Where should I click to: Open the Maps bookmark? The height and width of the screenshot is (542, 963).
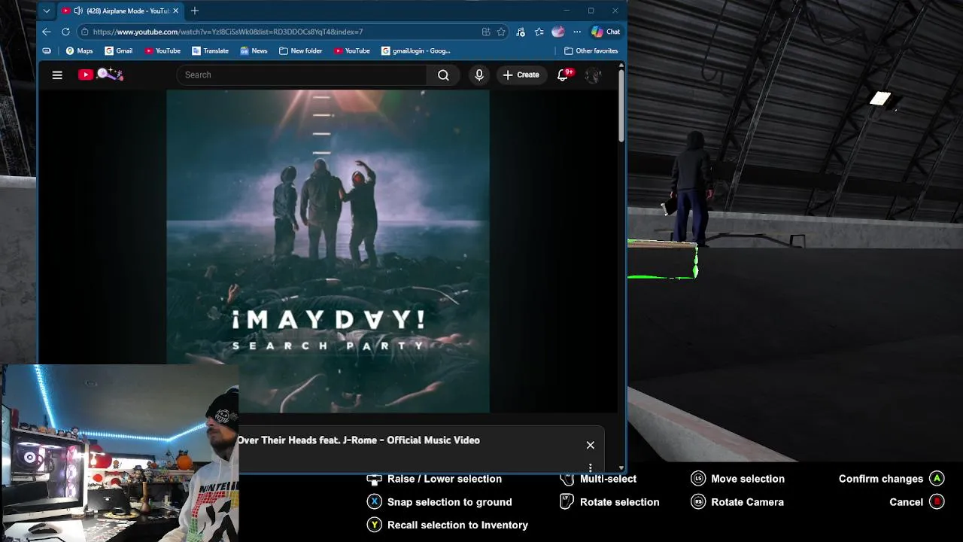[79, 50]
